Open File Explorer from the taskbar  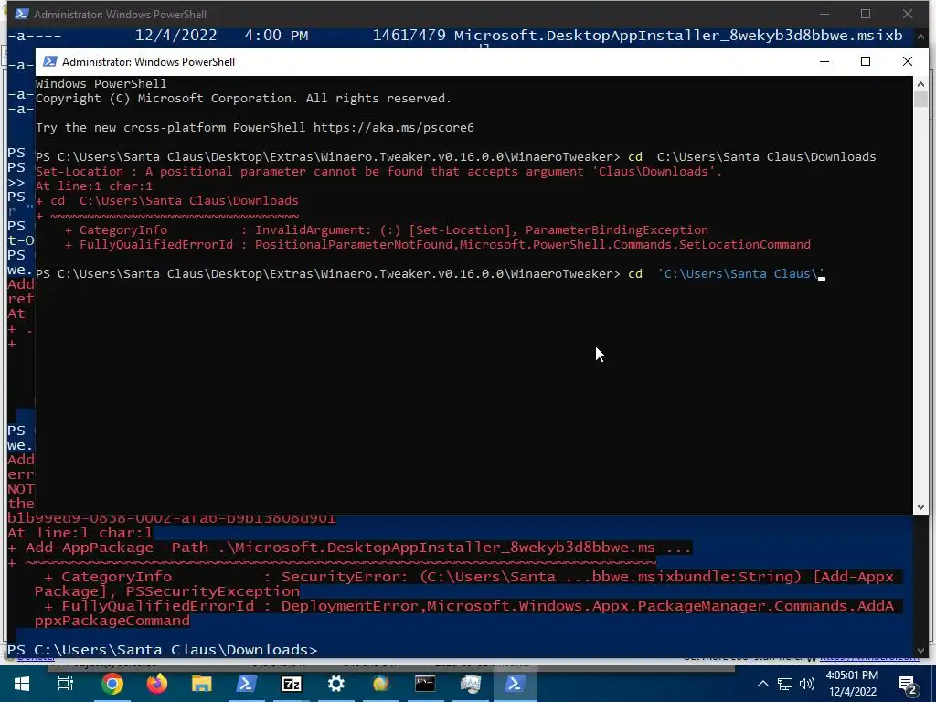point(202,684)
